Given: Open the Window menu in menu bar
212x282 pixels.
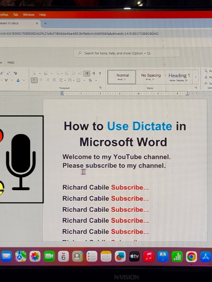Looking at the screenshot, I should [x=28, y=15].
